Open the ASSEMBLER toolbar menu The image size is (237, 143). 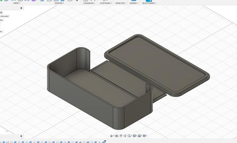pyautogui.click(x=89, y=3)
